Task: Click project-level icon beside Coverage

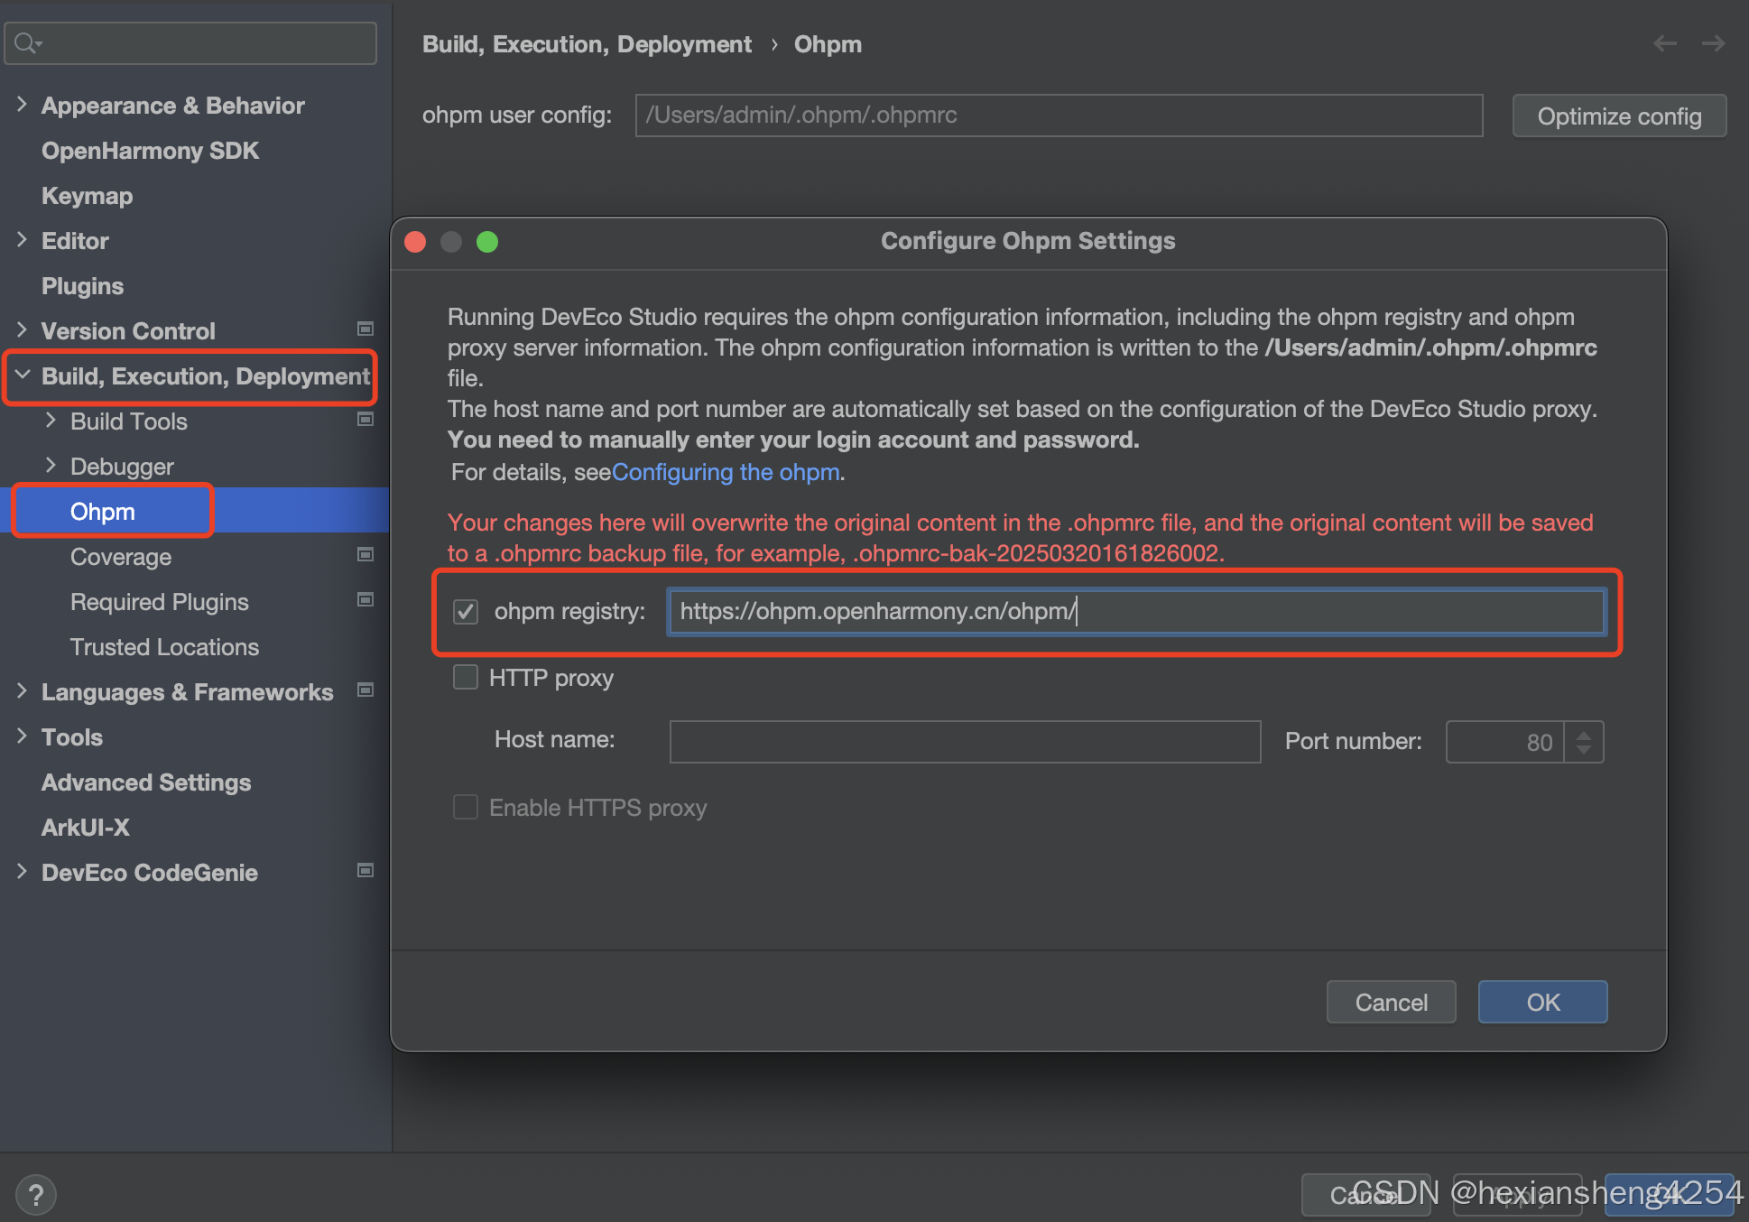Action: (x=366, y=555)
